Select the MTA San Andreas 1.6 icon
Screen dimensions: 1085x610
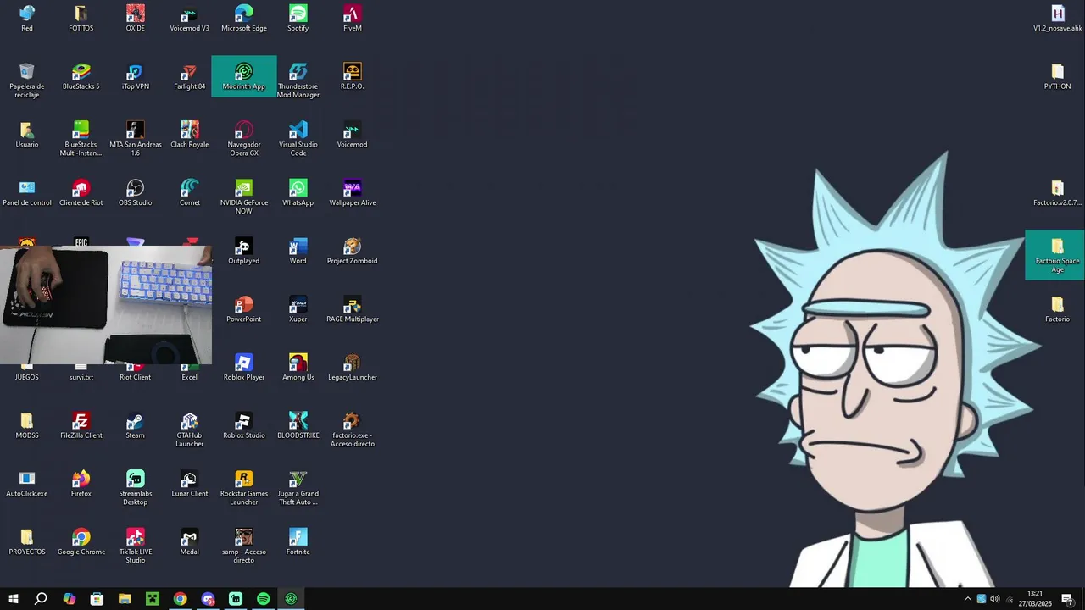[x=136, y=139]
